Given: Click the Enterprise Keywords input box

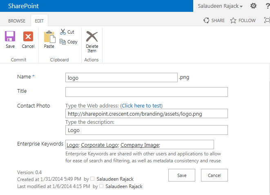Looking at the screenshot, I should tap(140, 145).
